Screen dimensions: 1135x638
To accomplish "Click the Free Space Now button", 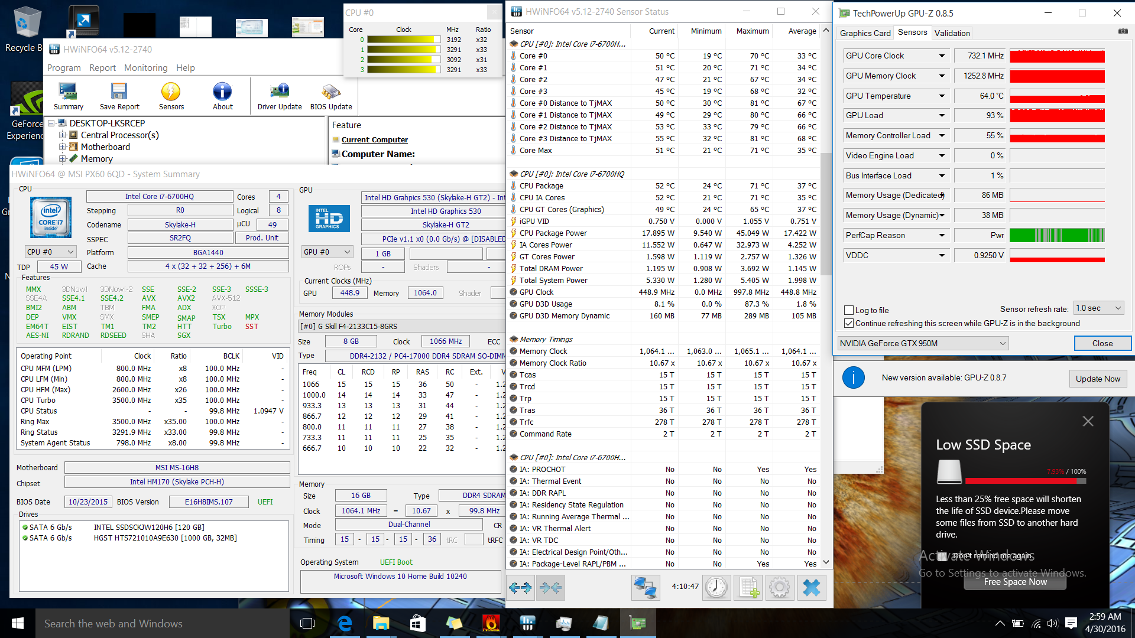I will 1015,582.
